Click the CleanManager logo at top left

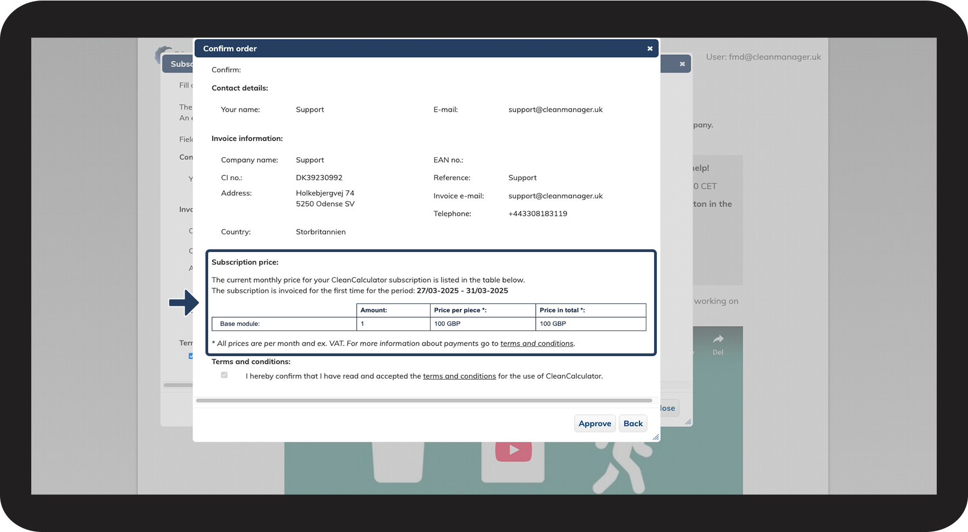click(x=162, y=54)
